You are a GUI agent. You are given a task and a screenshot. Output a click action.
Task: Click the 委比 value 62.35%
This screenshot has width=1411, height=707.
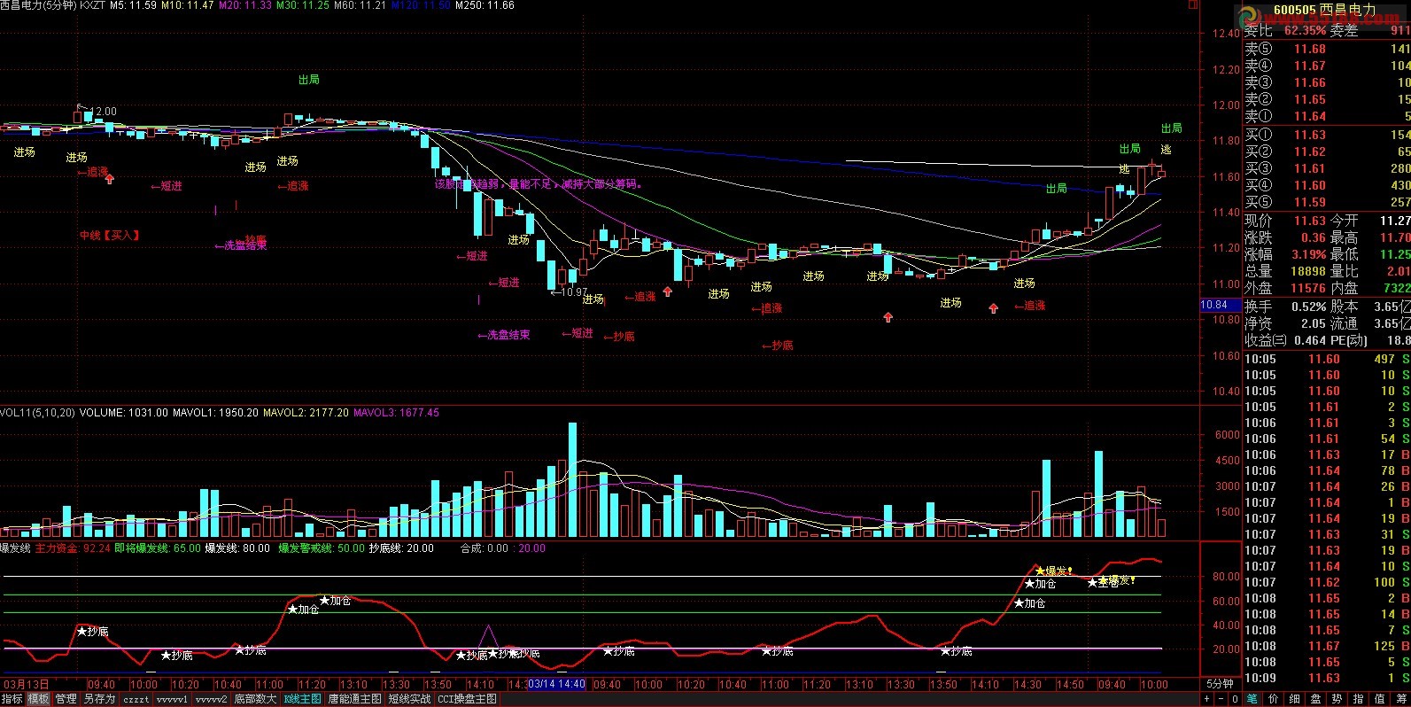1305,30
